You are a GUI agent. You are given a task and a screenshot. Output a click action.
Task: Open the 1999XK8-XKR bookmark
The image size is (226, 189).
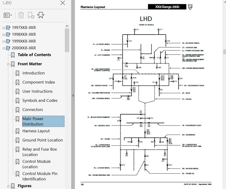tap(24, 41)
